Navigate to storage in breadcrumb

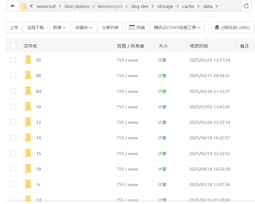(165, 6)
